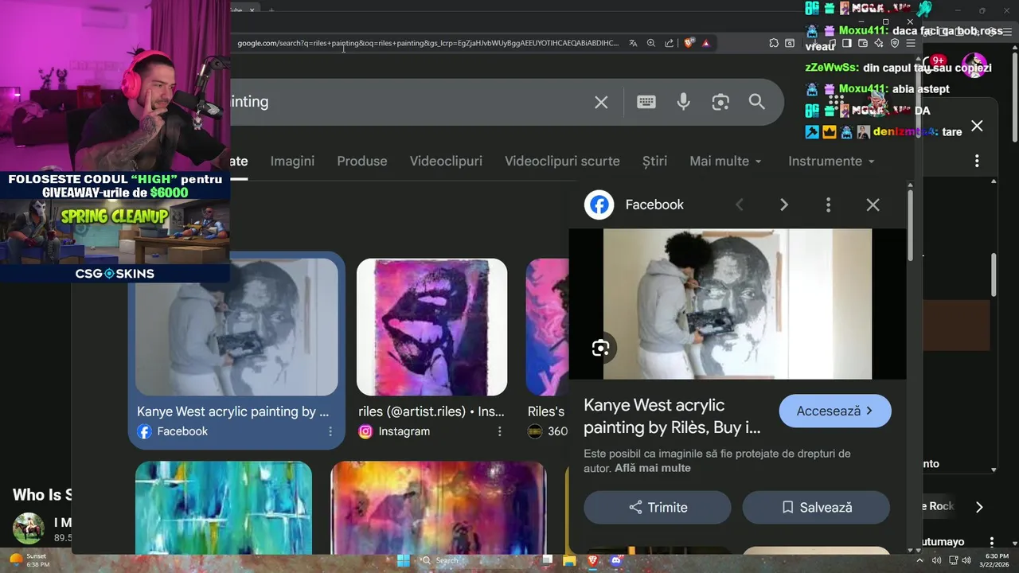Screen dimensions: 1019x573
Task: Open the Kanye West acrylic painting title
Action: click(672, 416)
